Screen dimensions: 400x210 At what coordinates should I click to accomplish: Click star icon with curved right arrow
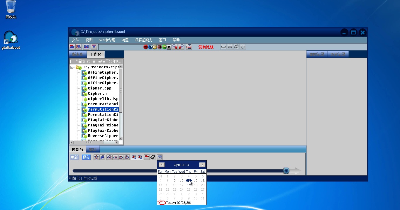click(x=127, y=157)
